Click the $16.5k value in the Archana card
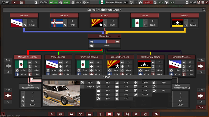Screen dimensions: 209x117 112,25
